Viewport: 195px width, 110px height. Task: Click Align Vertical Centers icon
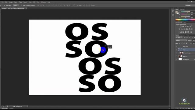coord(41,5)
